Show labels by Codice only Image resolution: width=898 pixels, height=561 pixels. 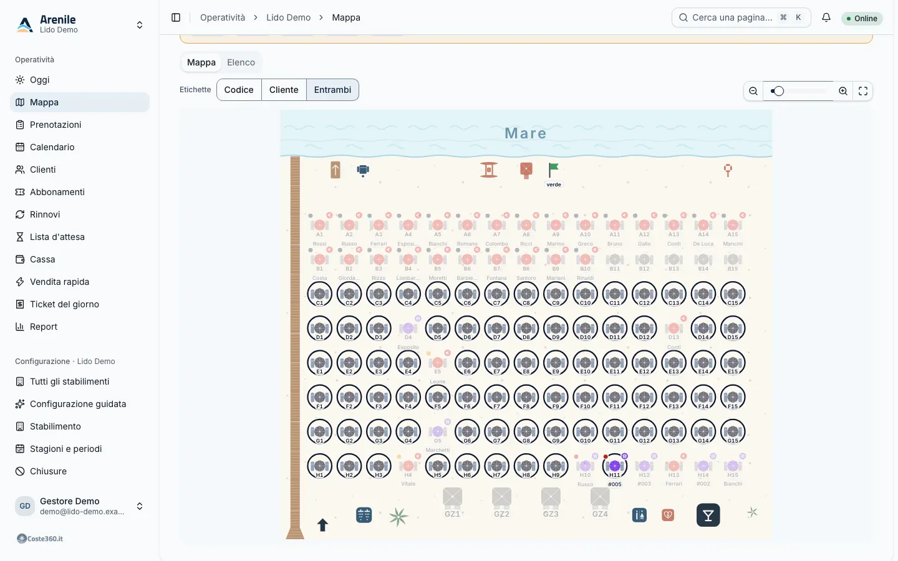(239, 90)
